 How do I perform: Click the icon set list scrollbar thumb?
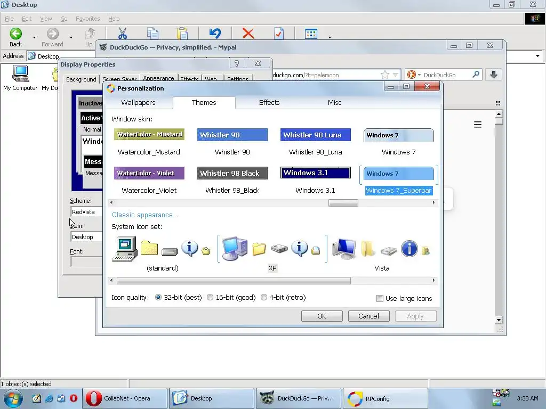[x=234, y=281]
